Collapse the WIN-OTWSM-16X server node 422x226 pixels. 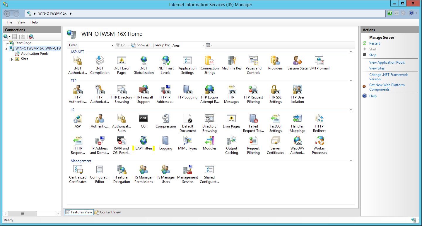tap(7, 49)
